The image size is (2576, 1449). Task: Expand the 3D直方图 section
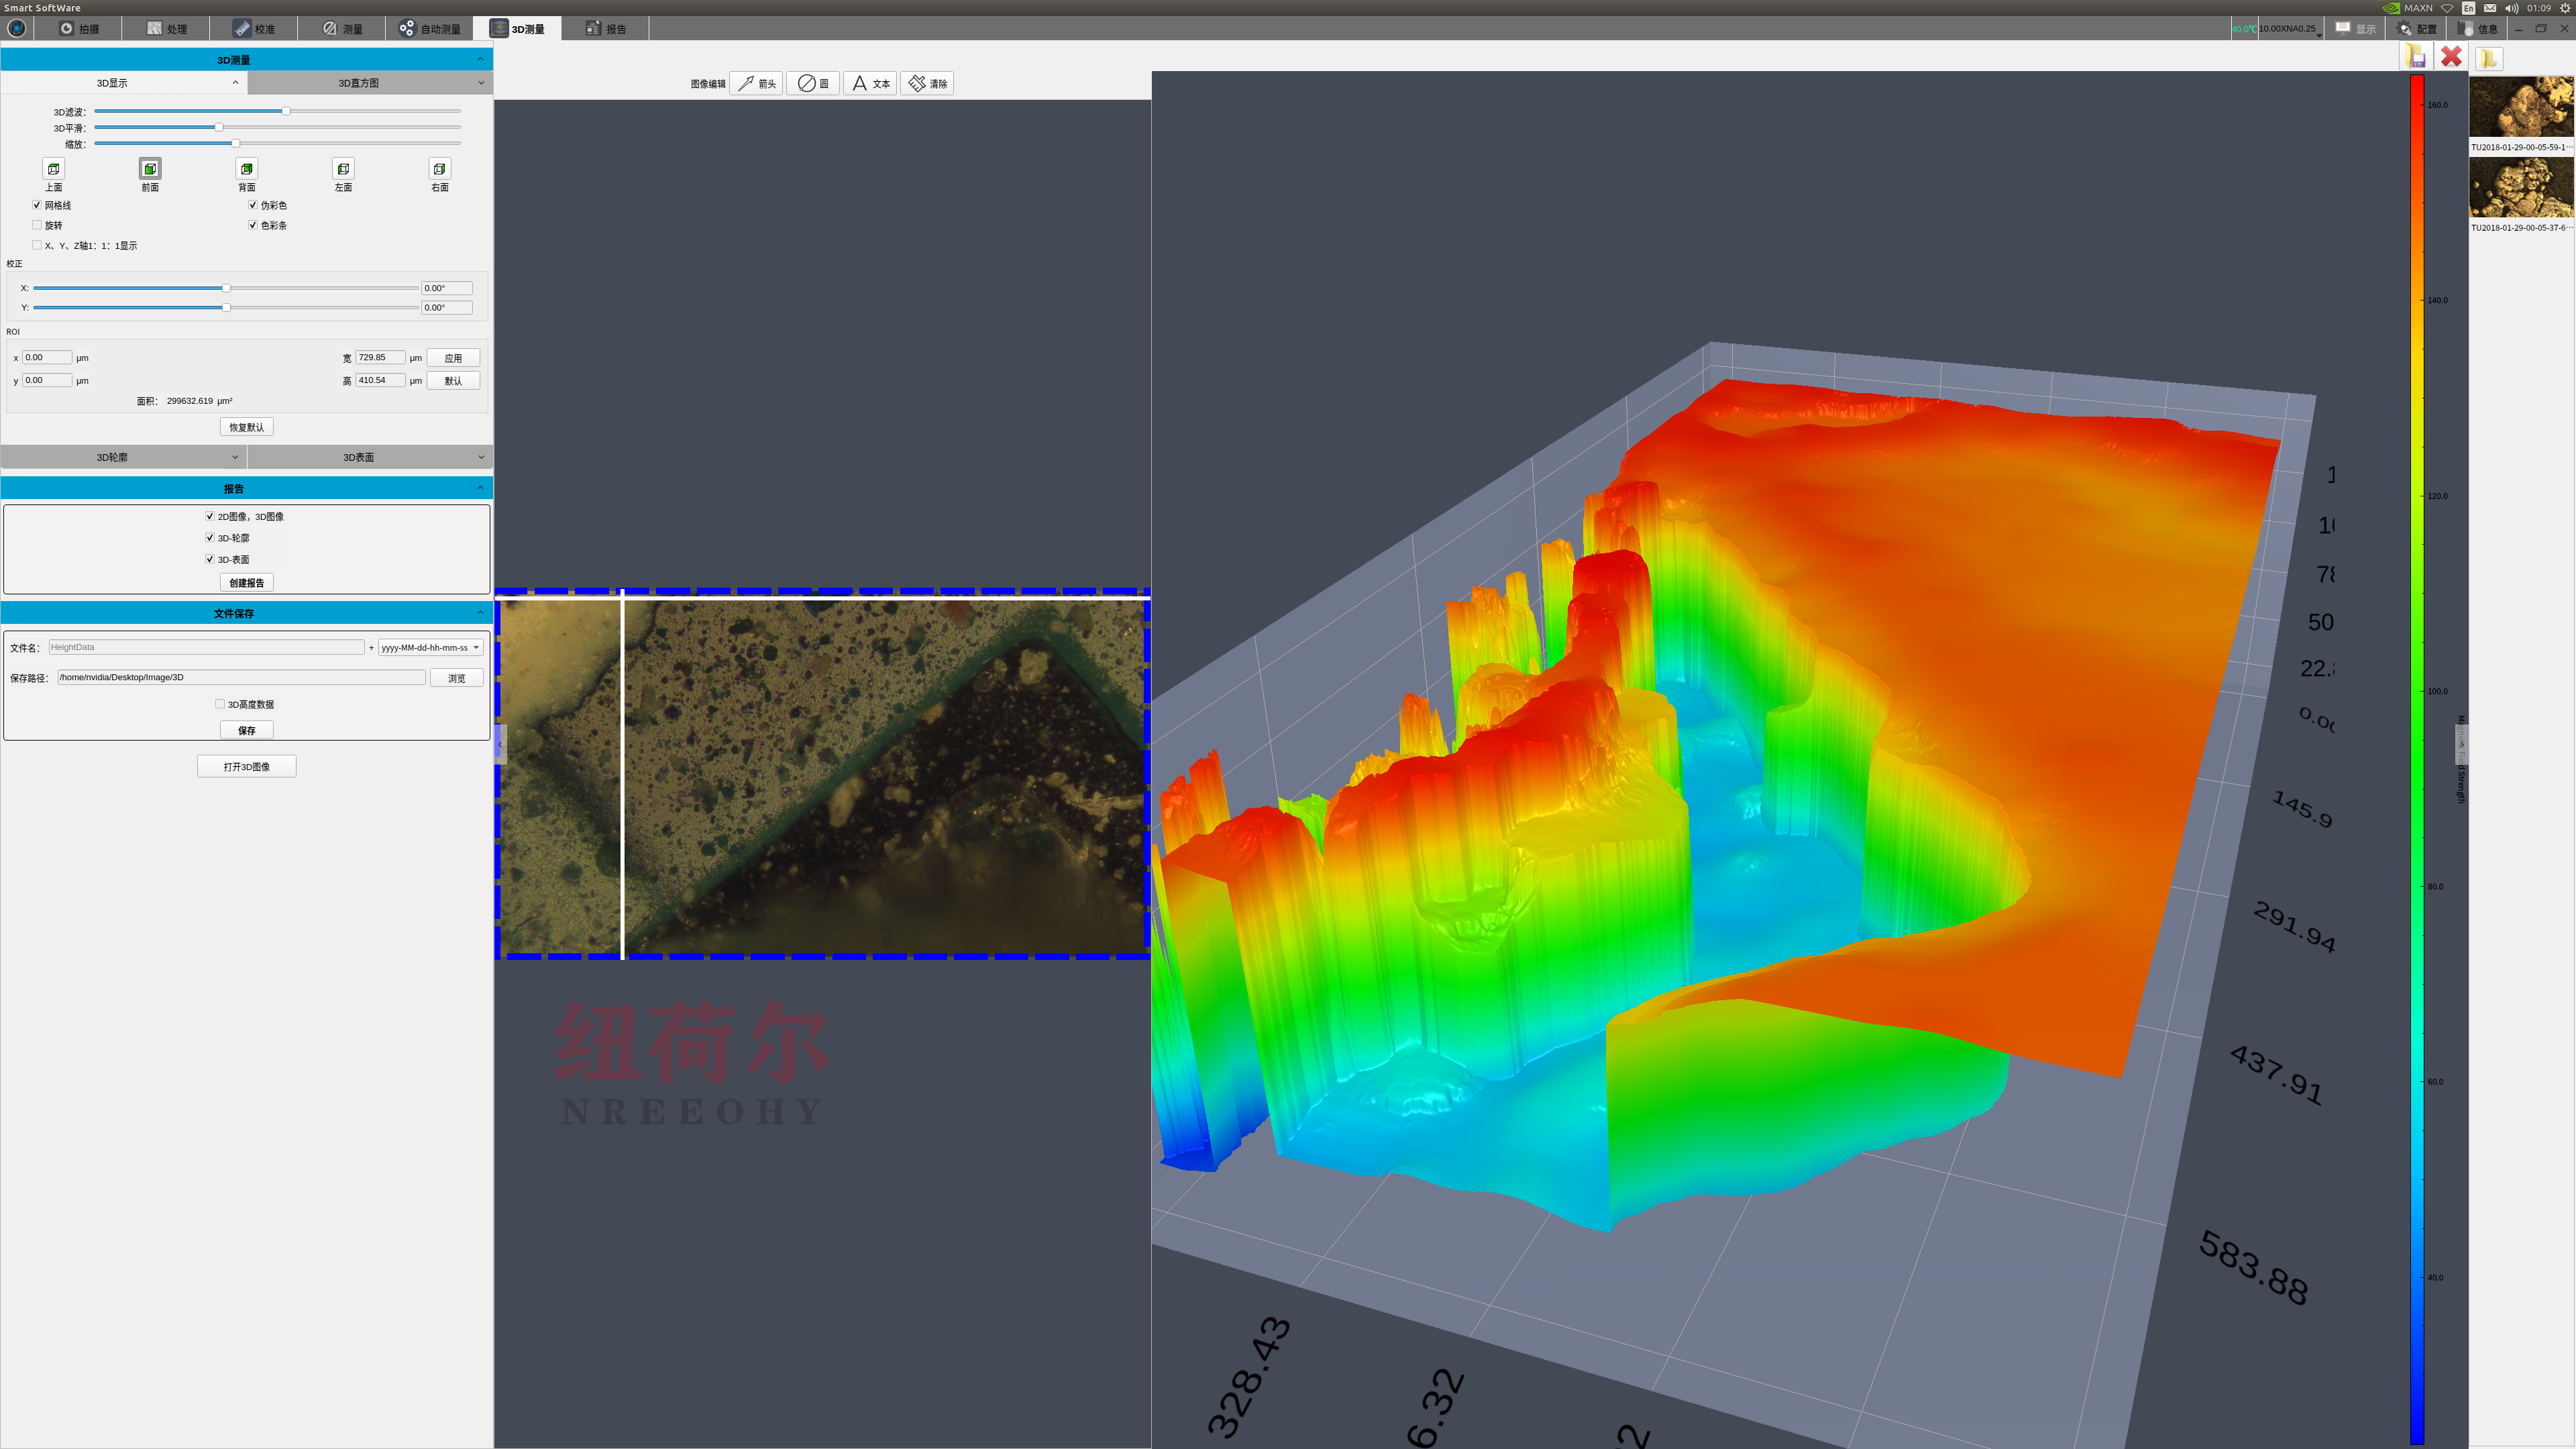370,83
